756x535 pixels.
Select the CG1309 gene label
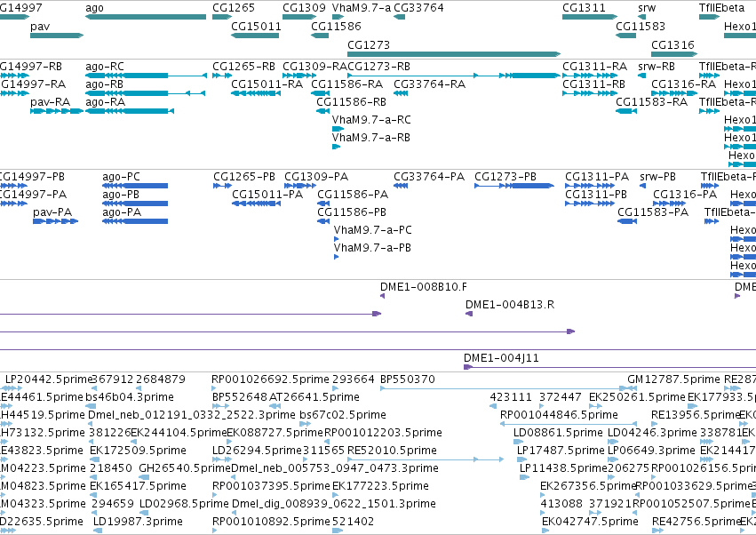pyautogui.click(x=304, y=8)
